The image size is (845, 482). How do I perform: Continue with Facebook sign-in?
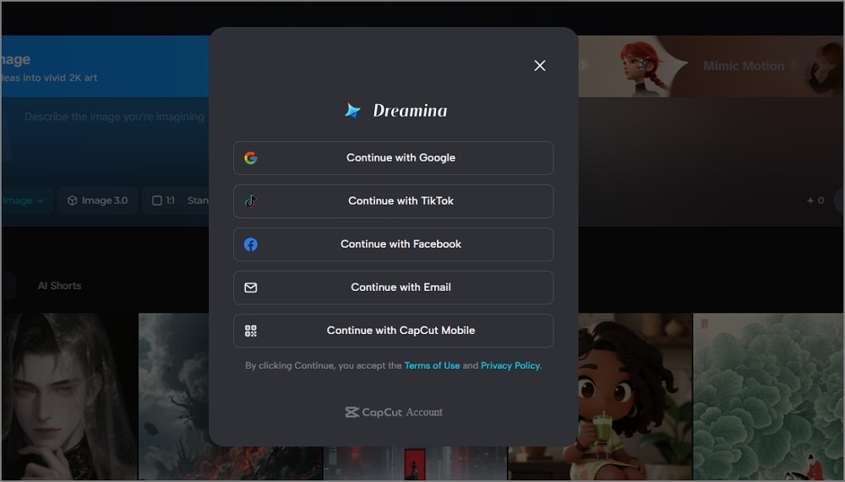pos(394,244)
